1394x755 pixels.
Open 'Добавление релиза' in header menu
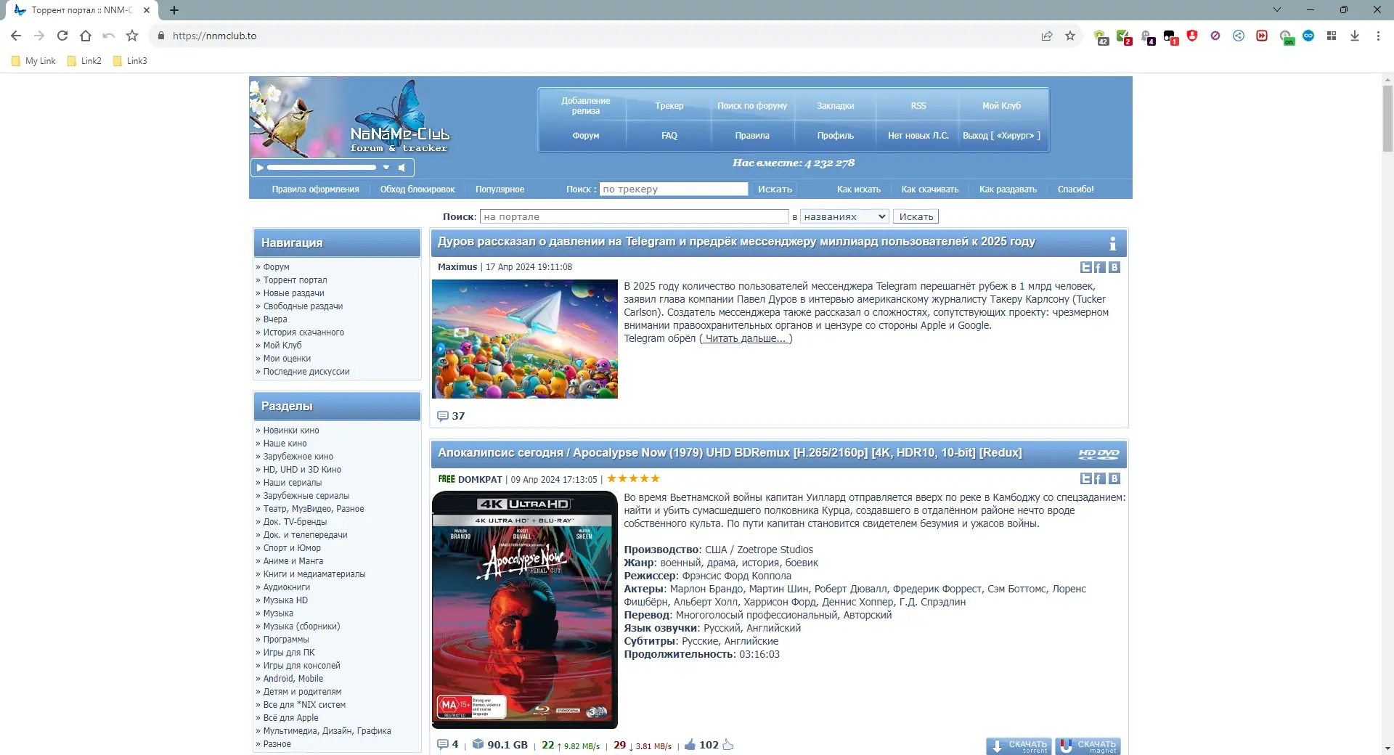(586, 106)
